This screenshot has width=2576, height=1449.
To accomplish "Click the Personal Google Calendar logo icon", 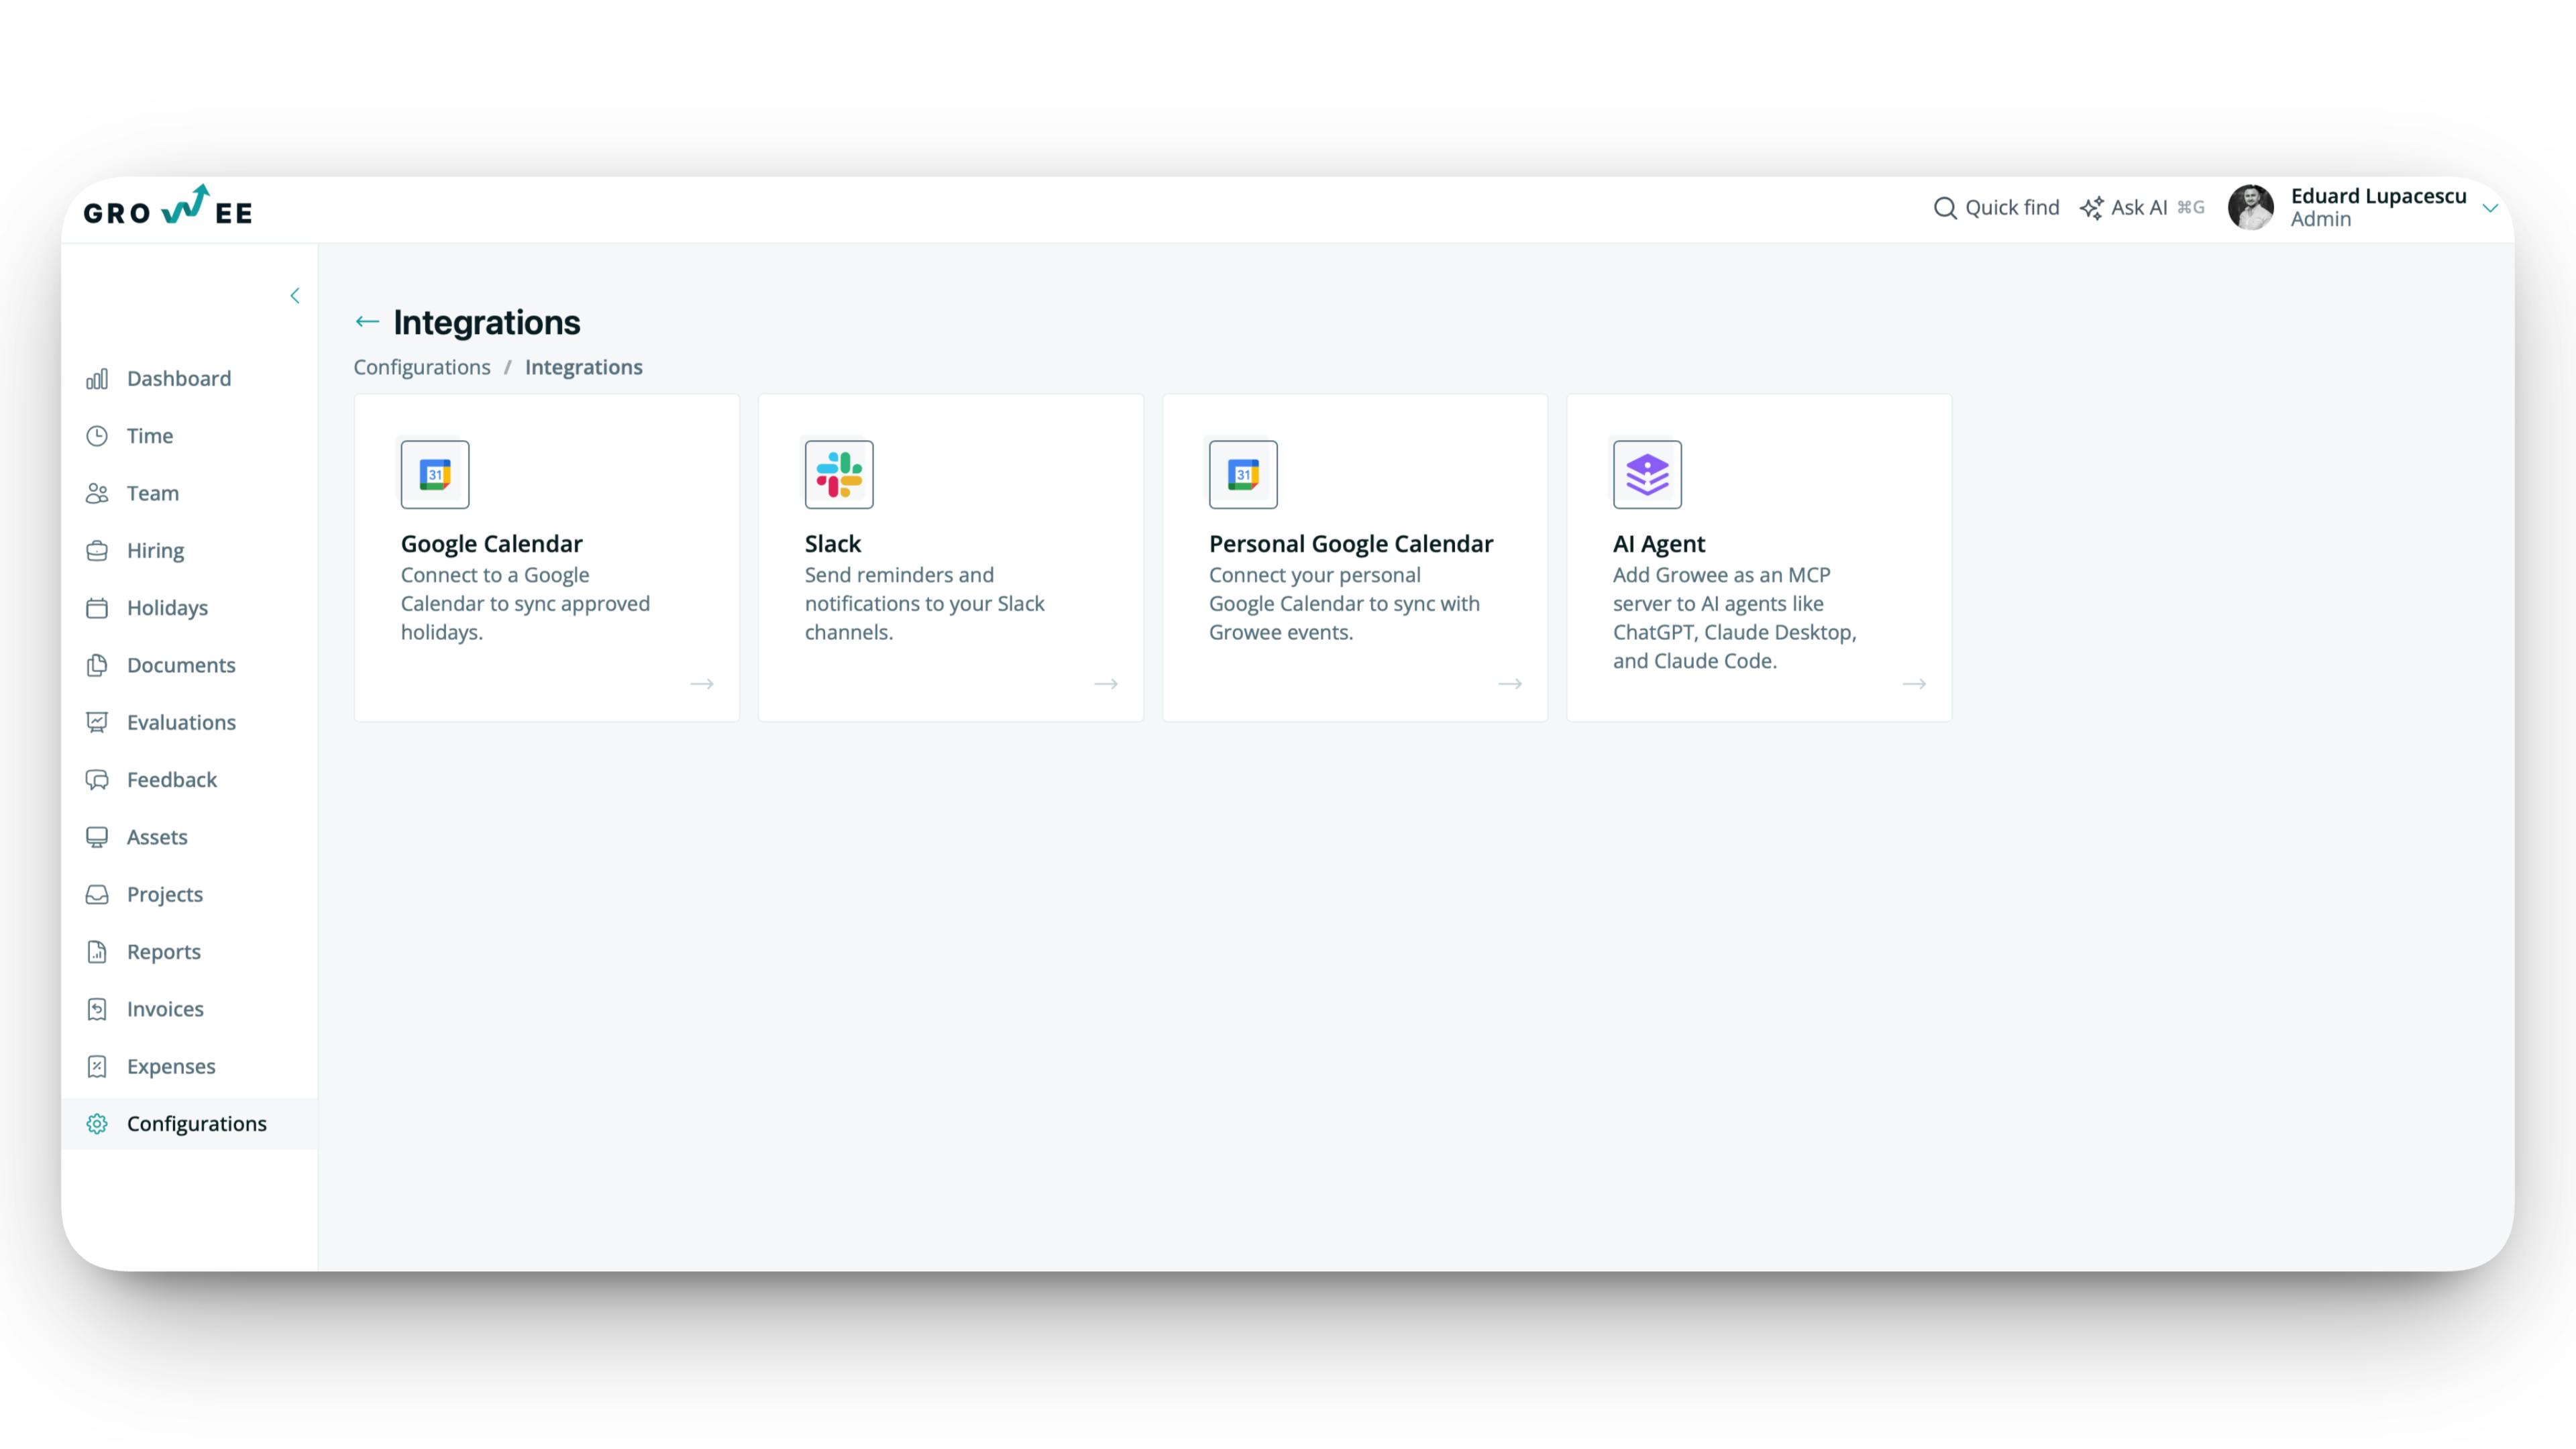I will [1243, 474].
